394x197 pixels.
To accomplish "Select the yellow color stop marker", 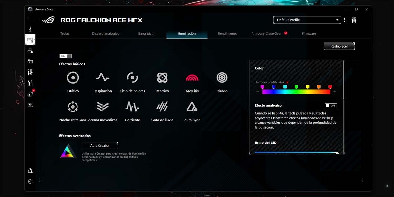I will pyautogui.click(x=308, y=87).
